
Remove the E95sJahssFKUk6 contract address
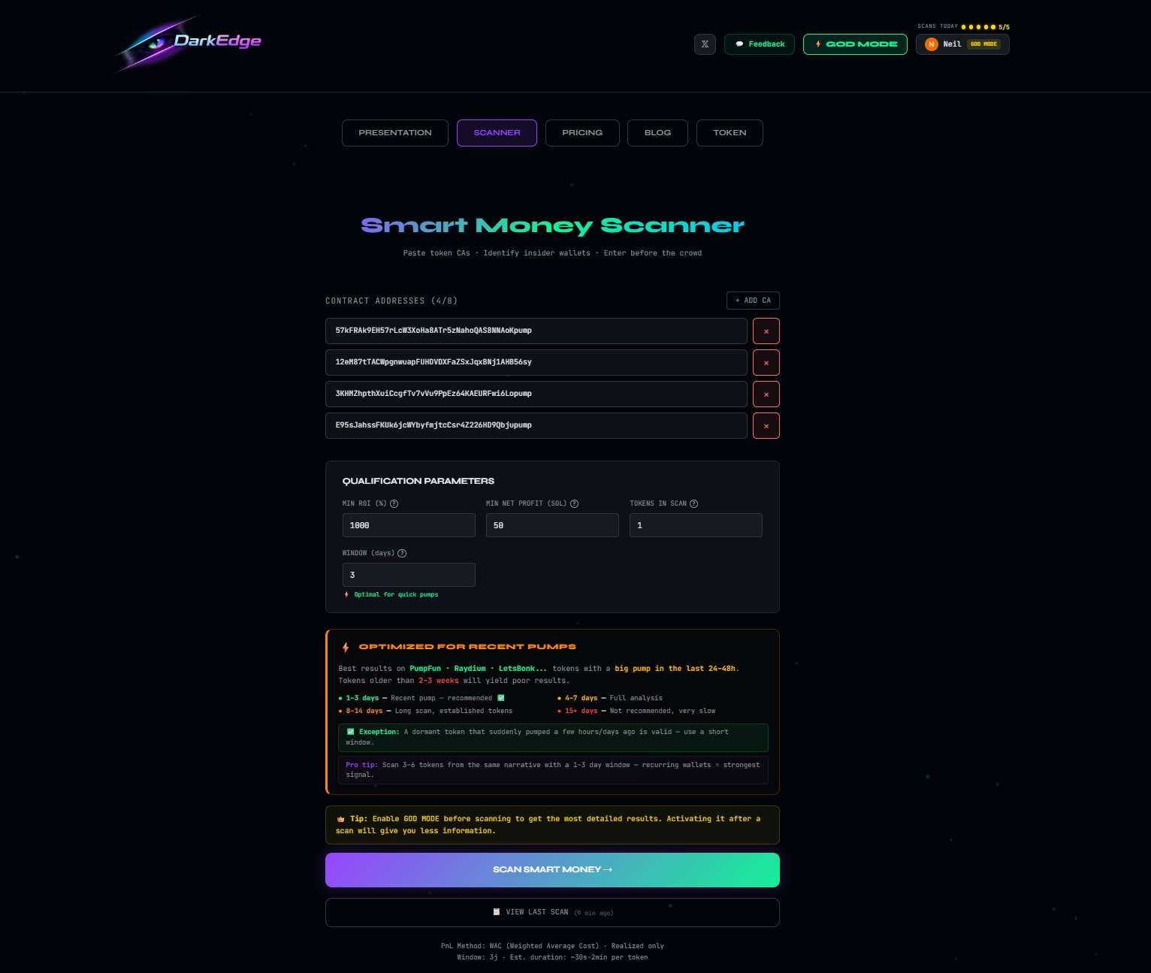766,426
